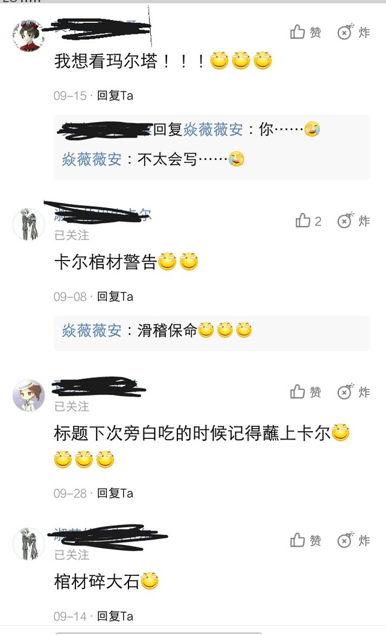This screenshot has height=635, width=386.
Task: Open 炎薇薇安 link in 滑稽保命 reply
Action: (92, 330)
